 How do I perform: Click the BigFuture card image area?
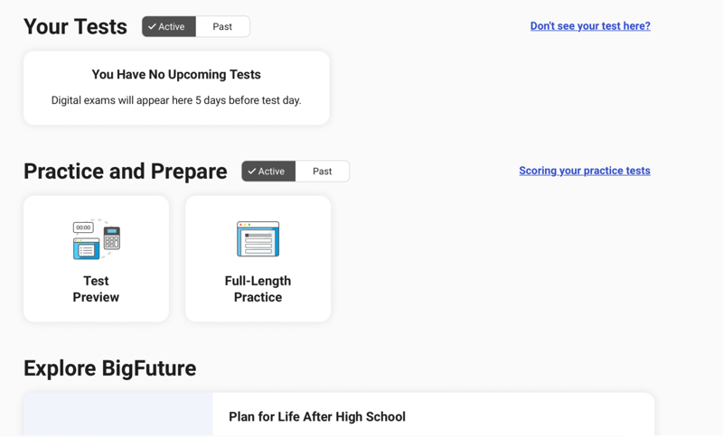click(118, 414)
